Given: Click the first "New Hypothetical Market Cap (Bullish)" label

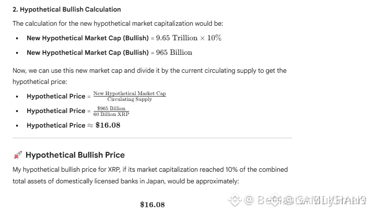Looking at the screenshot, I should tap(87, 38).
